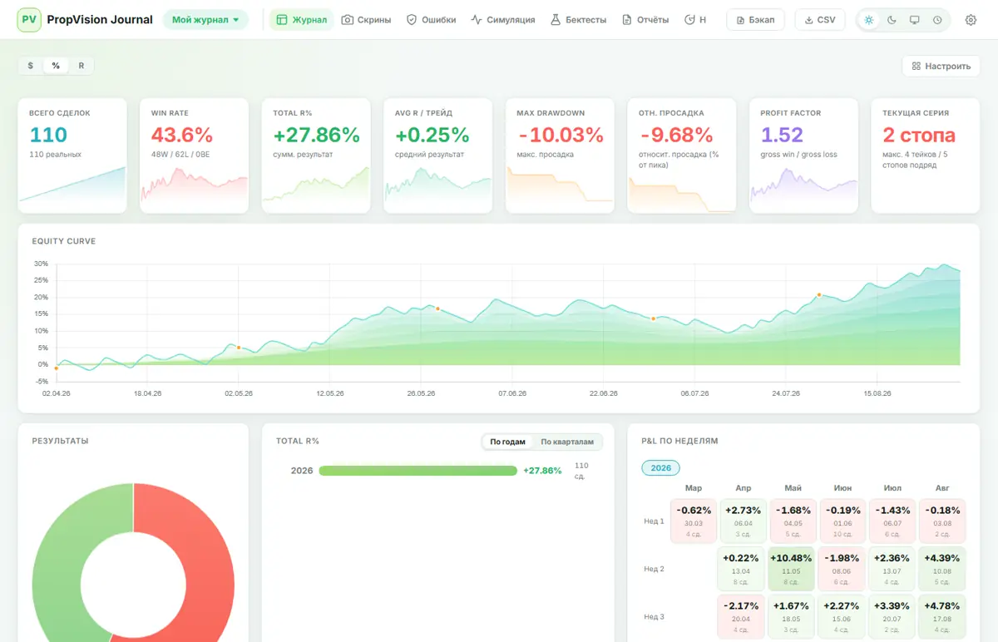This screenshot has height=642, width=998.
Task: Click the +3.39% weekly cell for 20.07
Action: point(892,616)
